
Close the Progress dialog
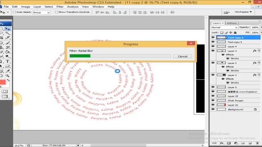click(x=191, y=43)
